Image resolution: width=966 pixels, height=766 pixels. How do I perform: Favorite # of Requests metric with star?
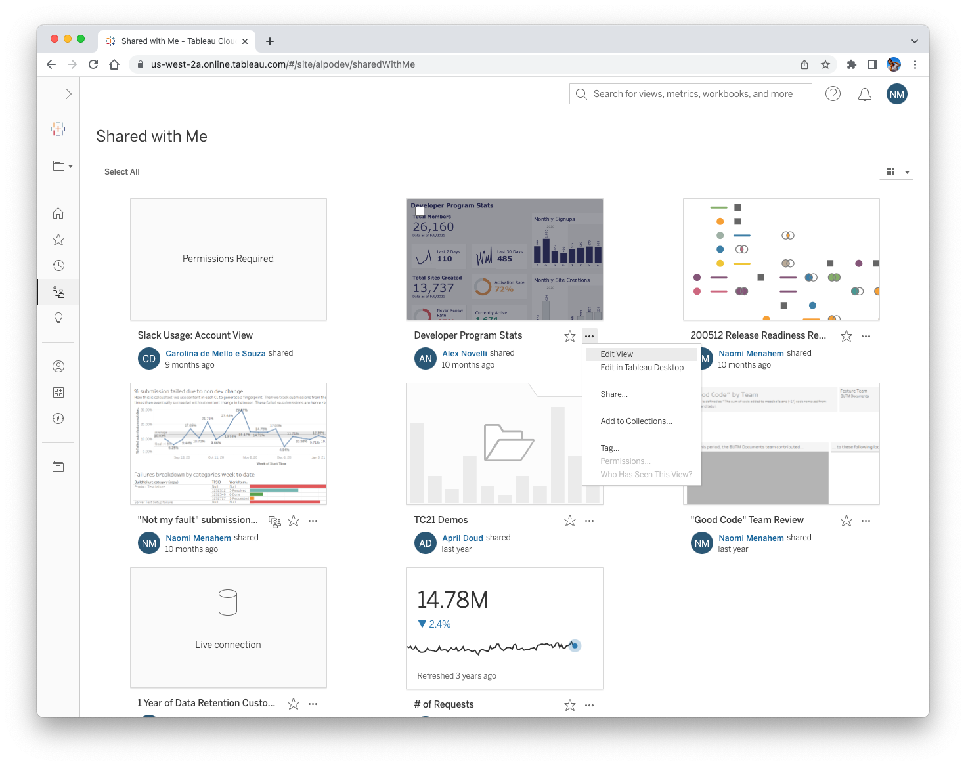click(x=570, y=706)
